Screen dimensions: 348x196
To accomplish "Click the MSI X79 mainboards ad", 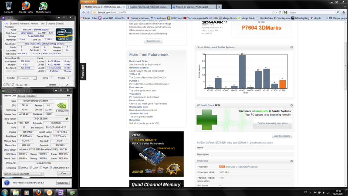I will [x=156, y=154].
